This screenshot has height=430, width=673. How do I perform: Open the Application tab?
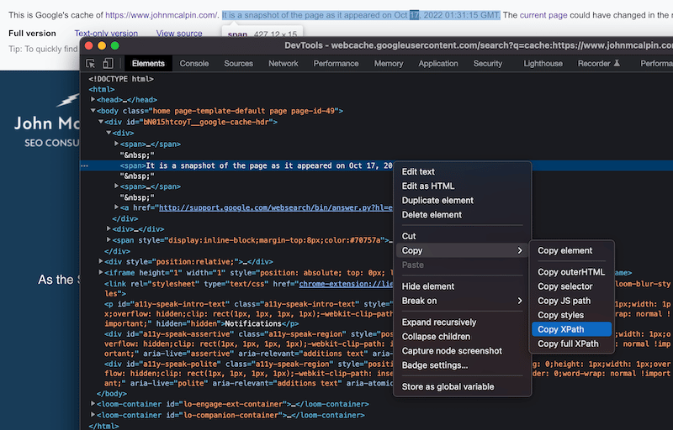coord(438,63)
